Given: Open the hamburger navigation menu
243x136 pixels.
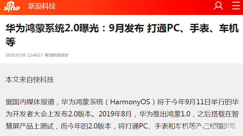Looking at the screenshot, I should 236,6.
